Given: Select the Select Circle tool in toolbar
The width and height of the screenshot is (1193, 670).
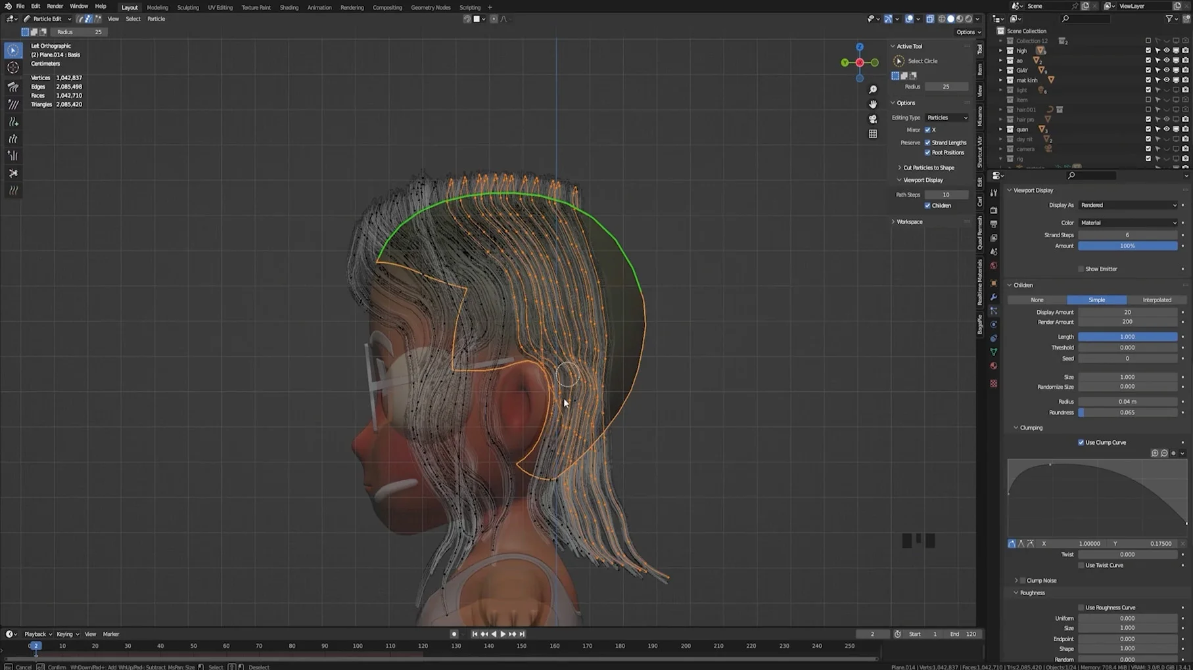Looking at the screenshot, I should [13, 51].
